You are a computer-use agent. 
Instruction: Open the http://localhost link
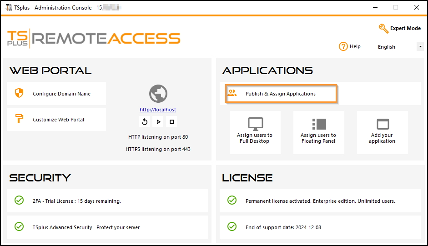(x=158, y=110)
